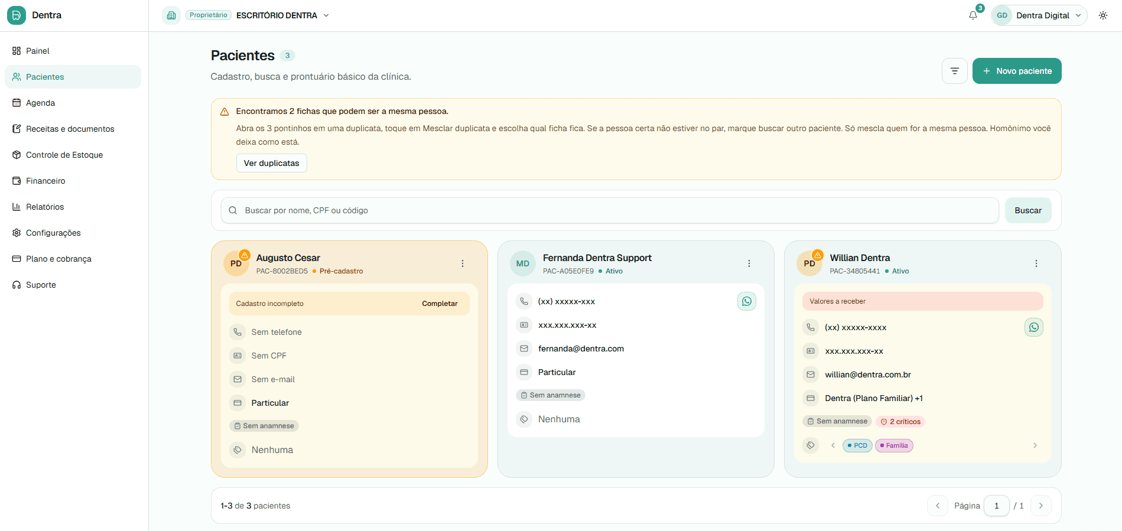The height and width of the screenshot is (531, 1122).
Task: Click the PD avatar on Augusto Cesar card
Action: (236, 263)
